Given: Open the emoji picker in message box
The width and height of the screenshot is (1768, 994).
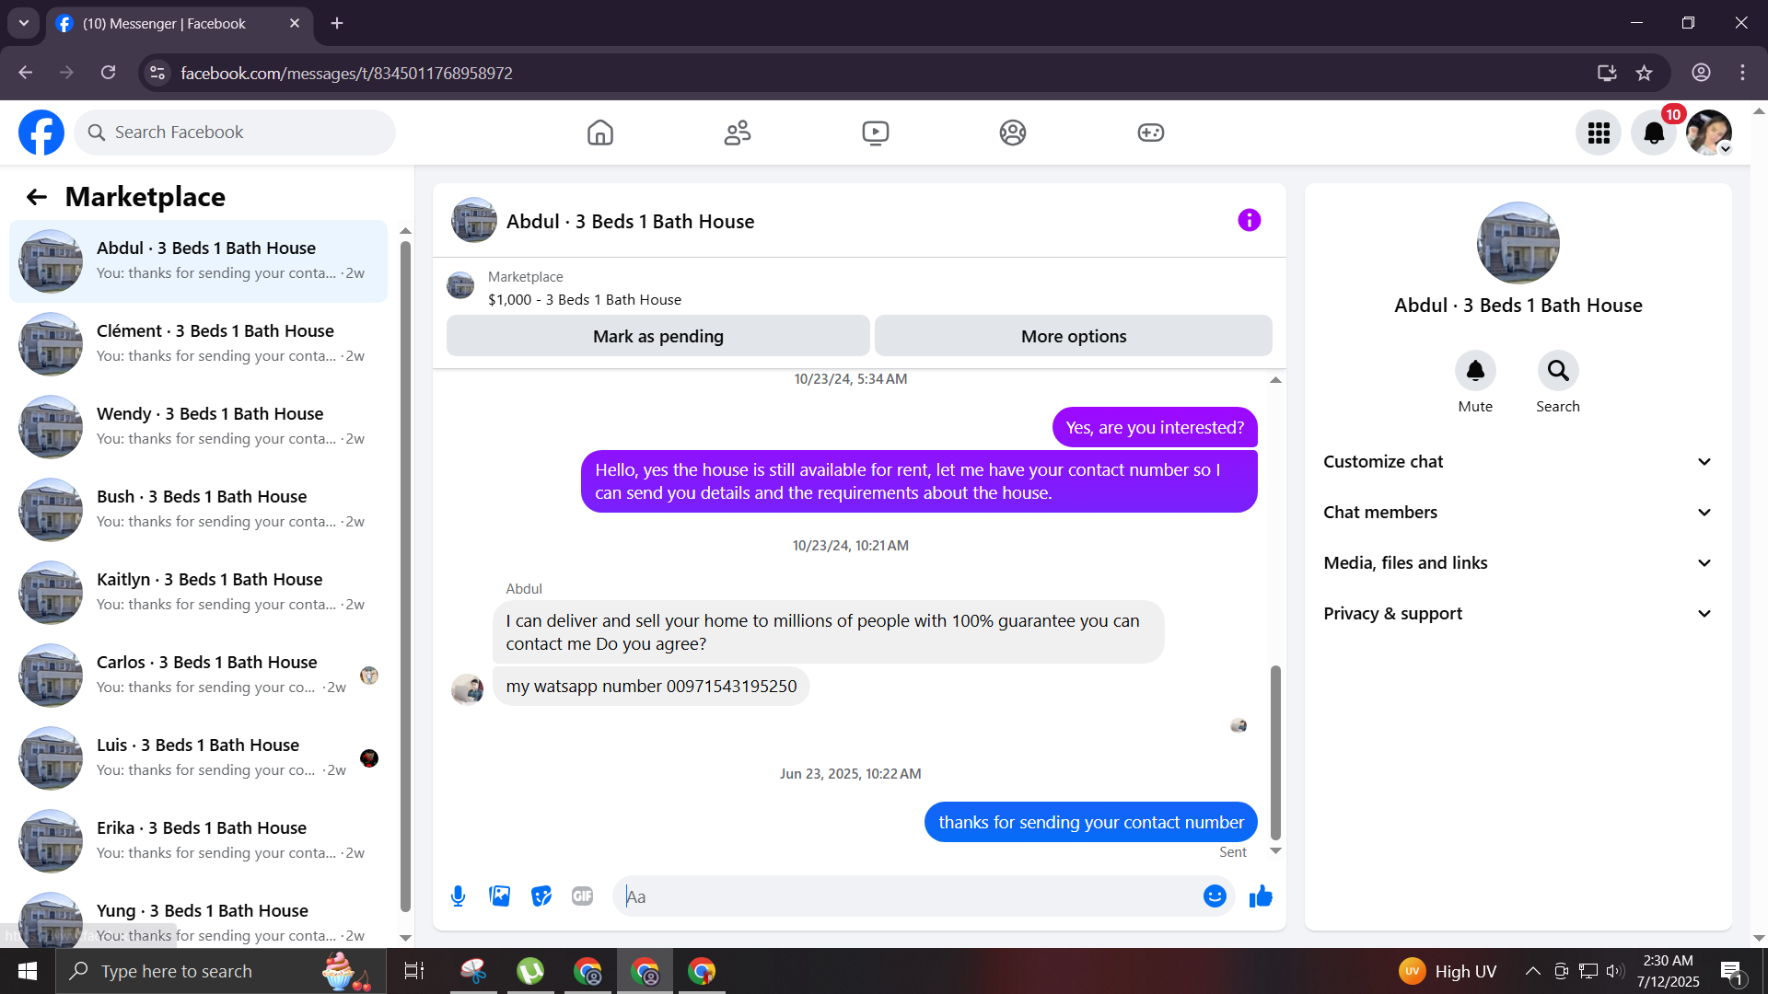Looking at the screenshot, I should pos(1215,896).
